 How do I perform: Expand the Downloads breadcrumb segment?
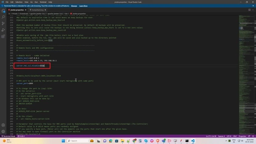click(x=24, y=14)
